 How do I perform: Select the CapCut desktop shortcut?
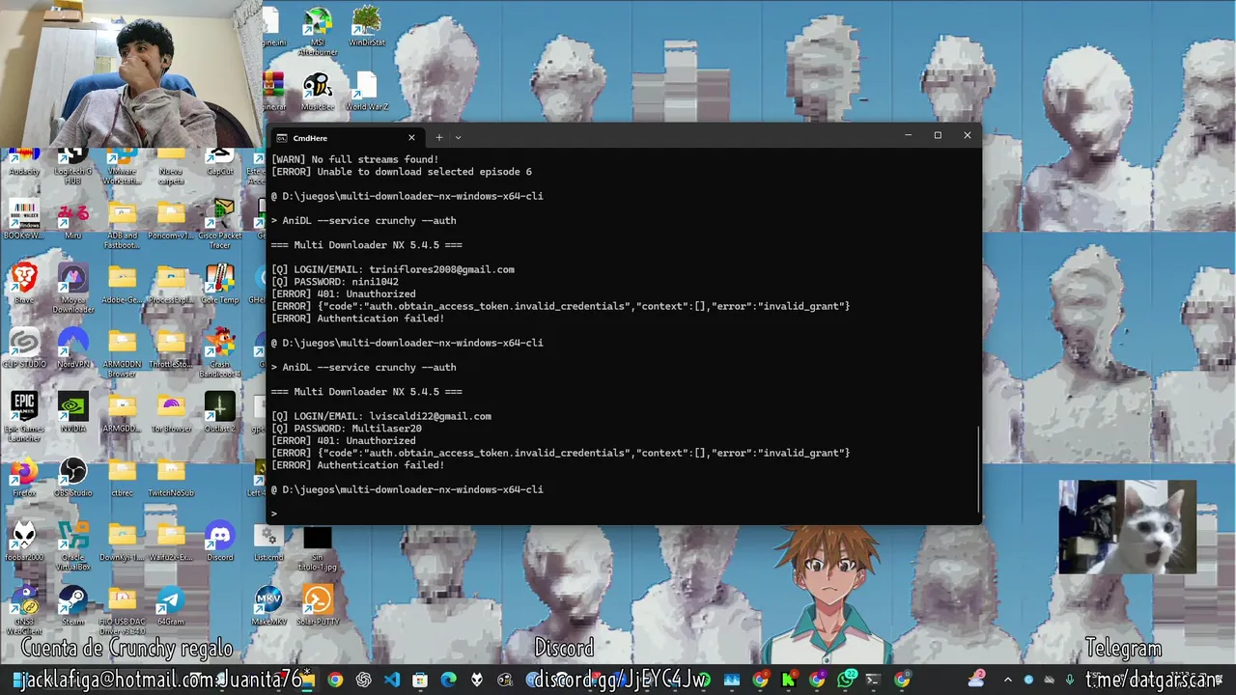click(220, 162)
